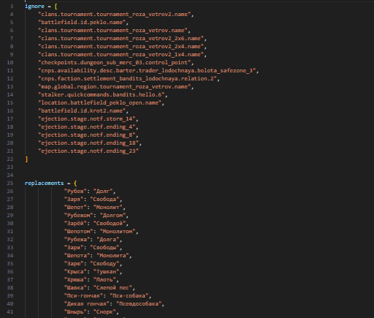The height and width of the screenshot is (318, 374).
Task: Click the key "Шепотом"
Action: click(78, 232)
